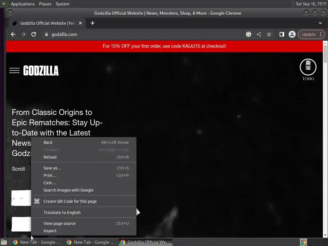
Task: Click Godzilla Official We... taskbar window
Action: 146,242
